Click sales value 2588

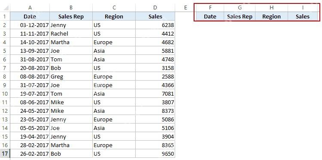pos(155,76)
